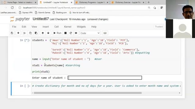Open the View menu
195x109 pixels.
(x=34, y=27)
